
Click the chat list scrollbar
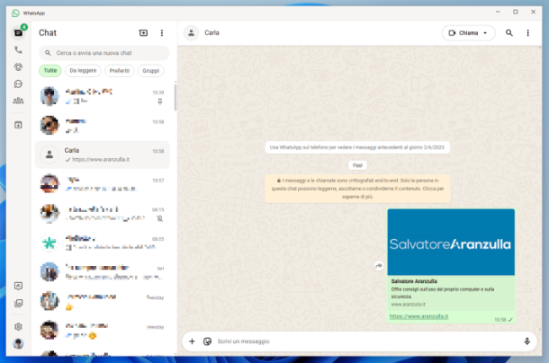click(x=175, y=97)
